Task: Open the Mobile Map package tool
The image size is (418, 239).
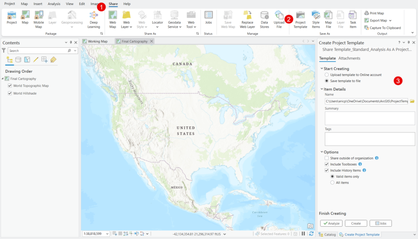Action: 39,16
